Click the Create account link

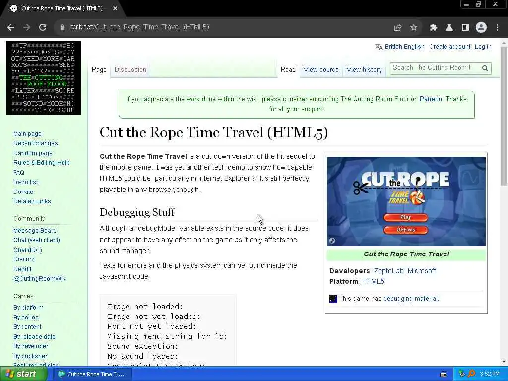pyautogui.click(x=449, y=47)
